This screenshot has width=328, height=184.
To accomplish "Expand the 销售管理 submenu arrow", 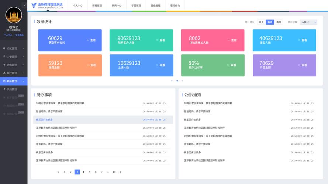I will 23,65.
